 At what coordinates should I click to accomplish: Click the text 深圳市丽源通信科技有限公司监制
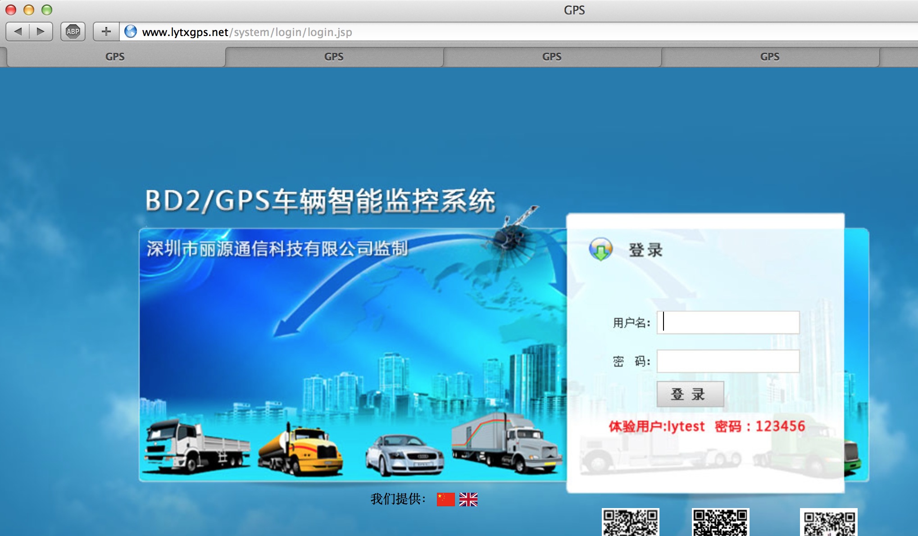(277, 249)
